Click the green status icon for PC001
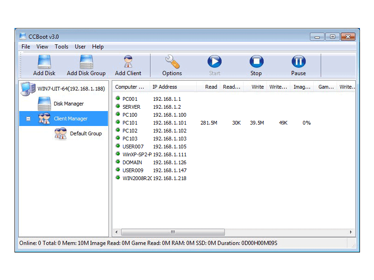This screenshot has width=374, height=280. pyautogui.click(x=118, y=98)
